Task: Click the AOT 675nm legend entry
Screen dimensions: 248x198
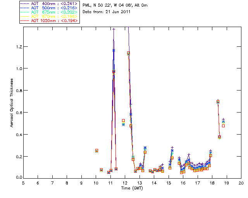Action: coord(49,12)
